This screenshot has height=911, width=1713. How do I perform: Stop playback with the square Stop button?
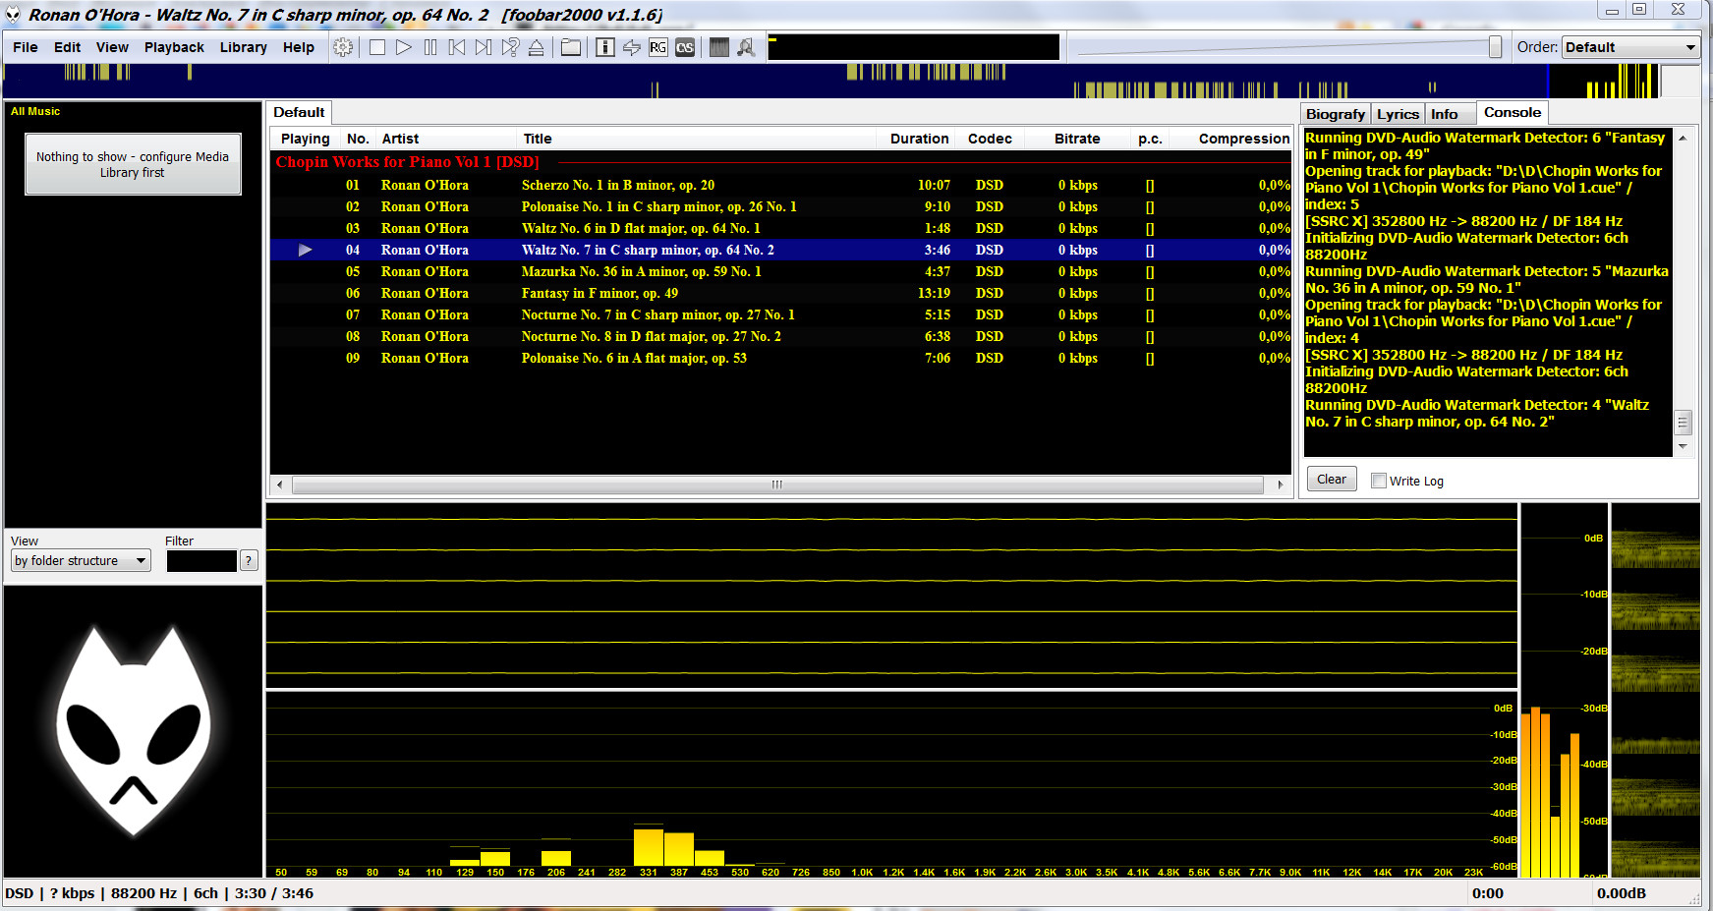click(x=377, y=47)
